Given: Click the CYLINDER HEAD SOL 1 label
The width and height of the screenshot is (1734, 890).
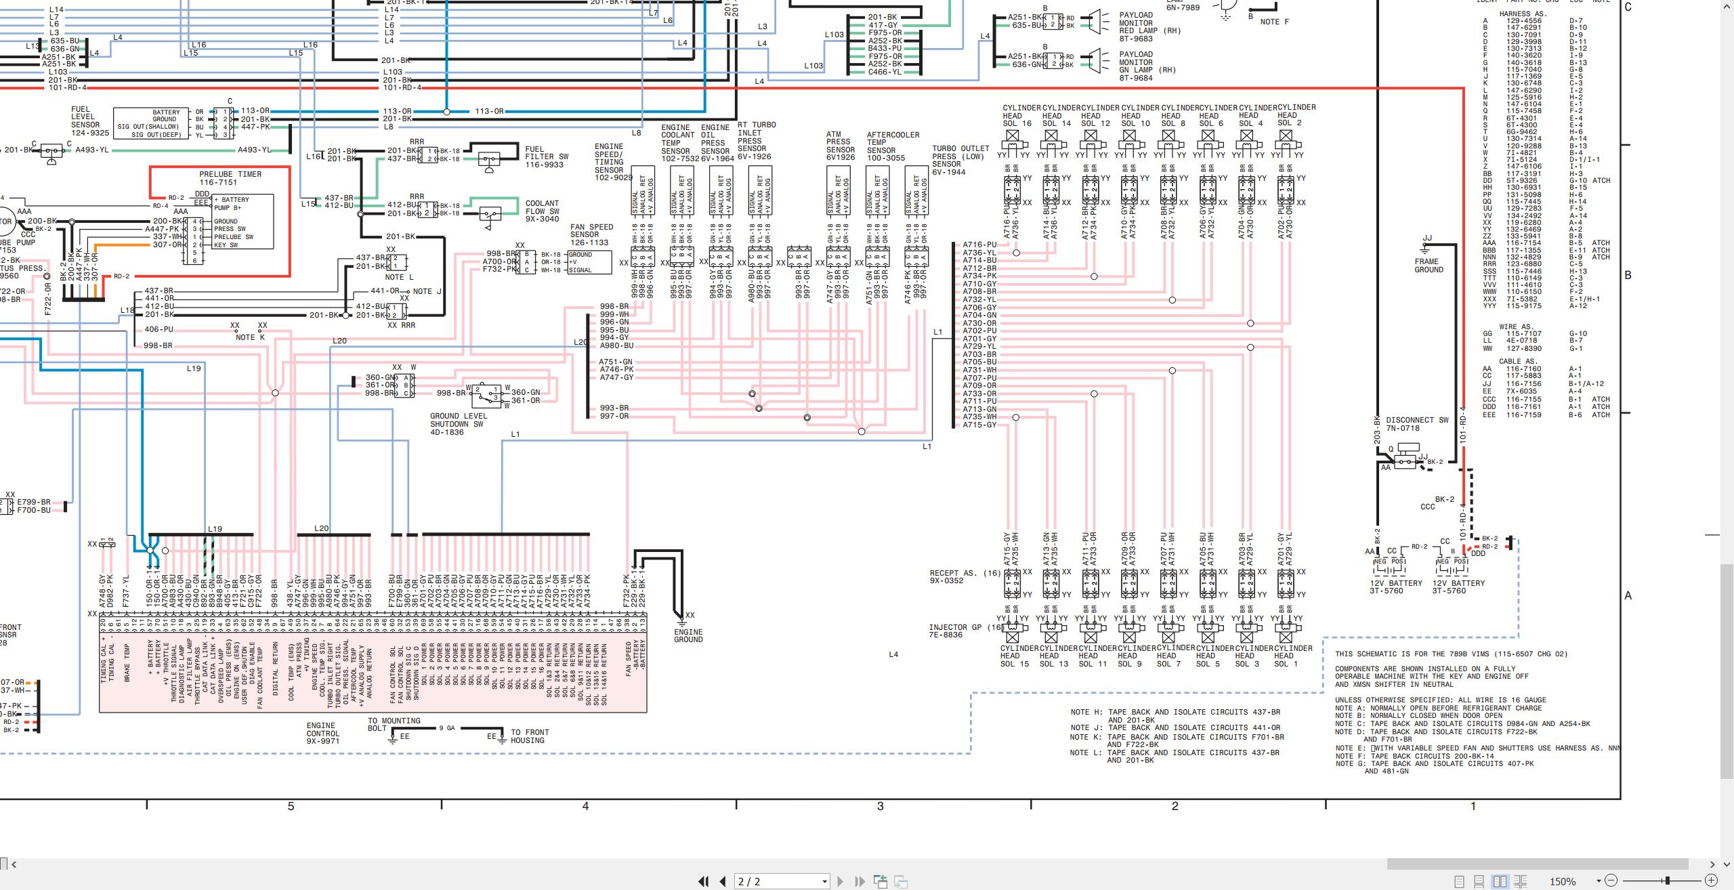Looking at the screenshot, I should coord(1293,656).
